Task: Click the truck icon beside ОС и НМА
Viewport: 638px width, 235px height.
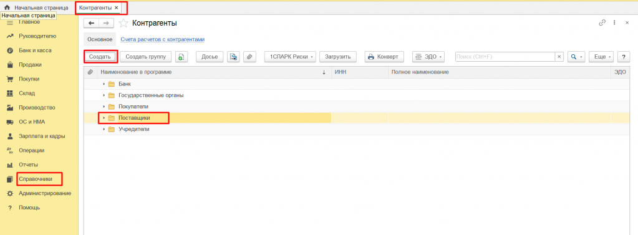Action: click(x=11, y=122)
